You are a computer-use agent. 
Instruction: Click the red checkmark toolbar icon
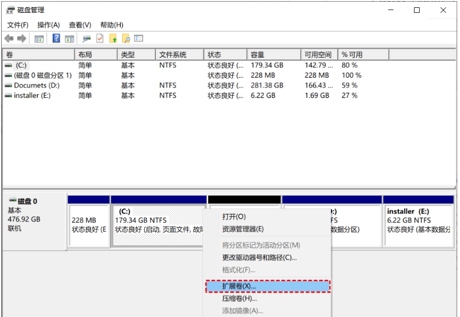coord(100,39)
